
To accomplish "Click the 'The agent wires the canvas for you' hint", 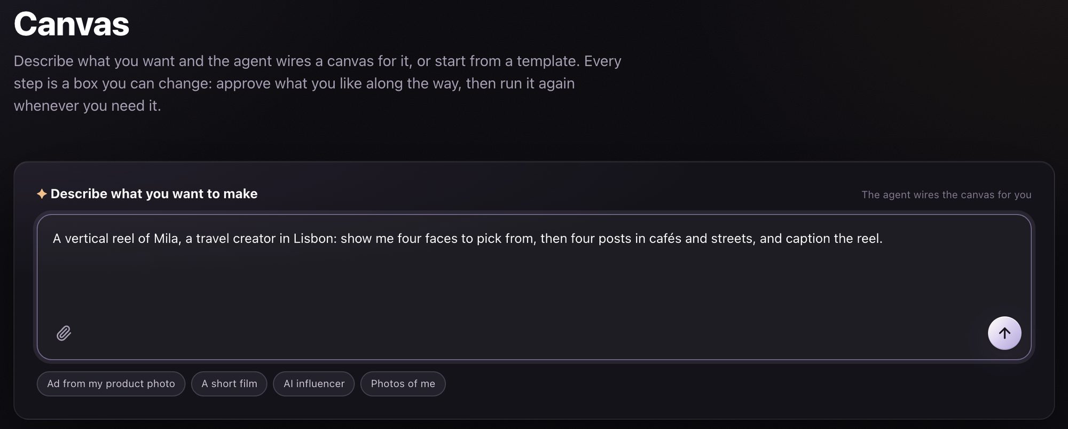I will pyautogui.click(x=946, y=195).
